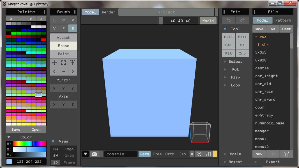
Task: Select the B box brush mode
Action: pyautogui.click(x=72, y=28)
